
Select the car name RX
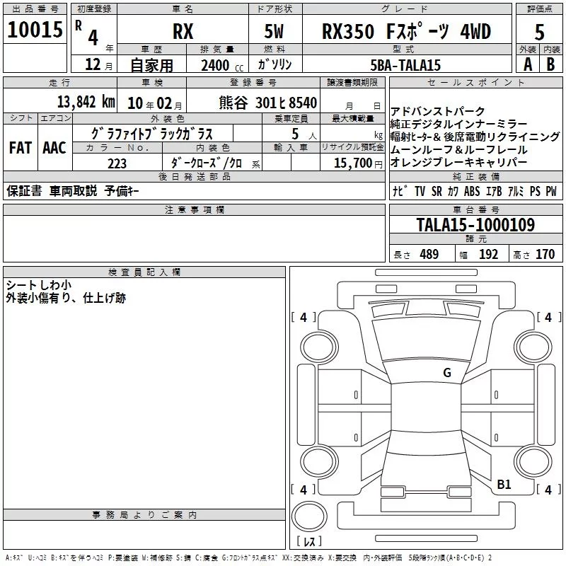[x=183, y=31]
